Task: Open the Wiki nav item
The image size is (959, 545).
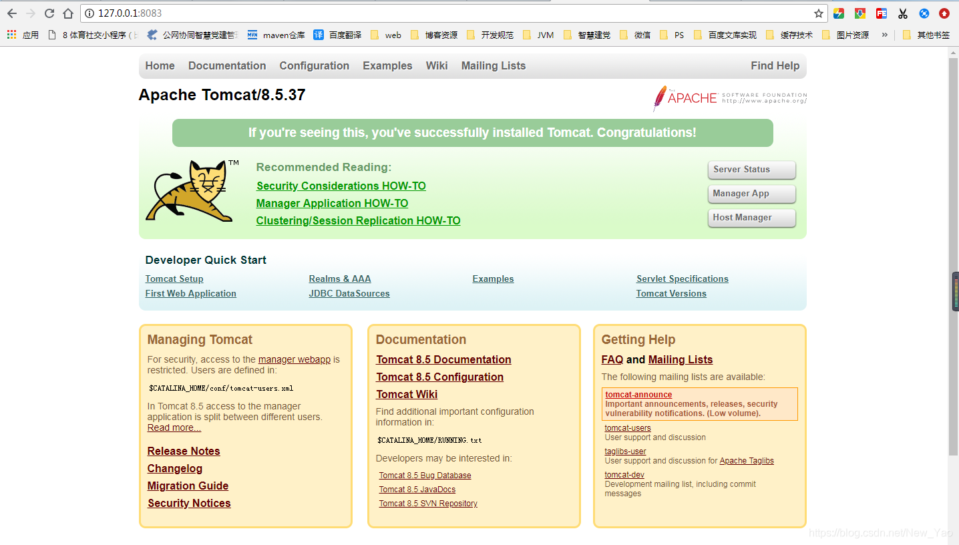Action: (437, 65)
